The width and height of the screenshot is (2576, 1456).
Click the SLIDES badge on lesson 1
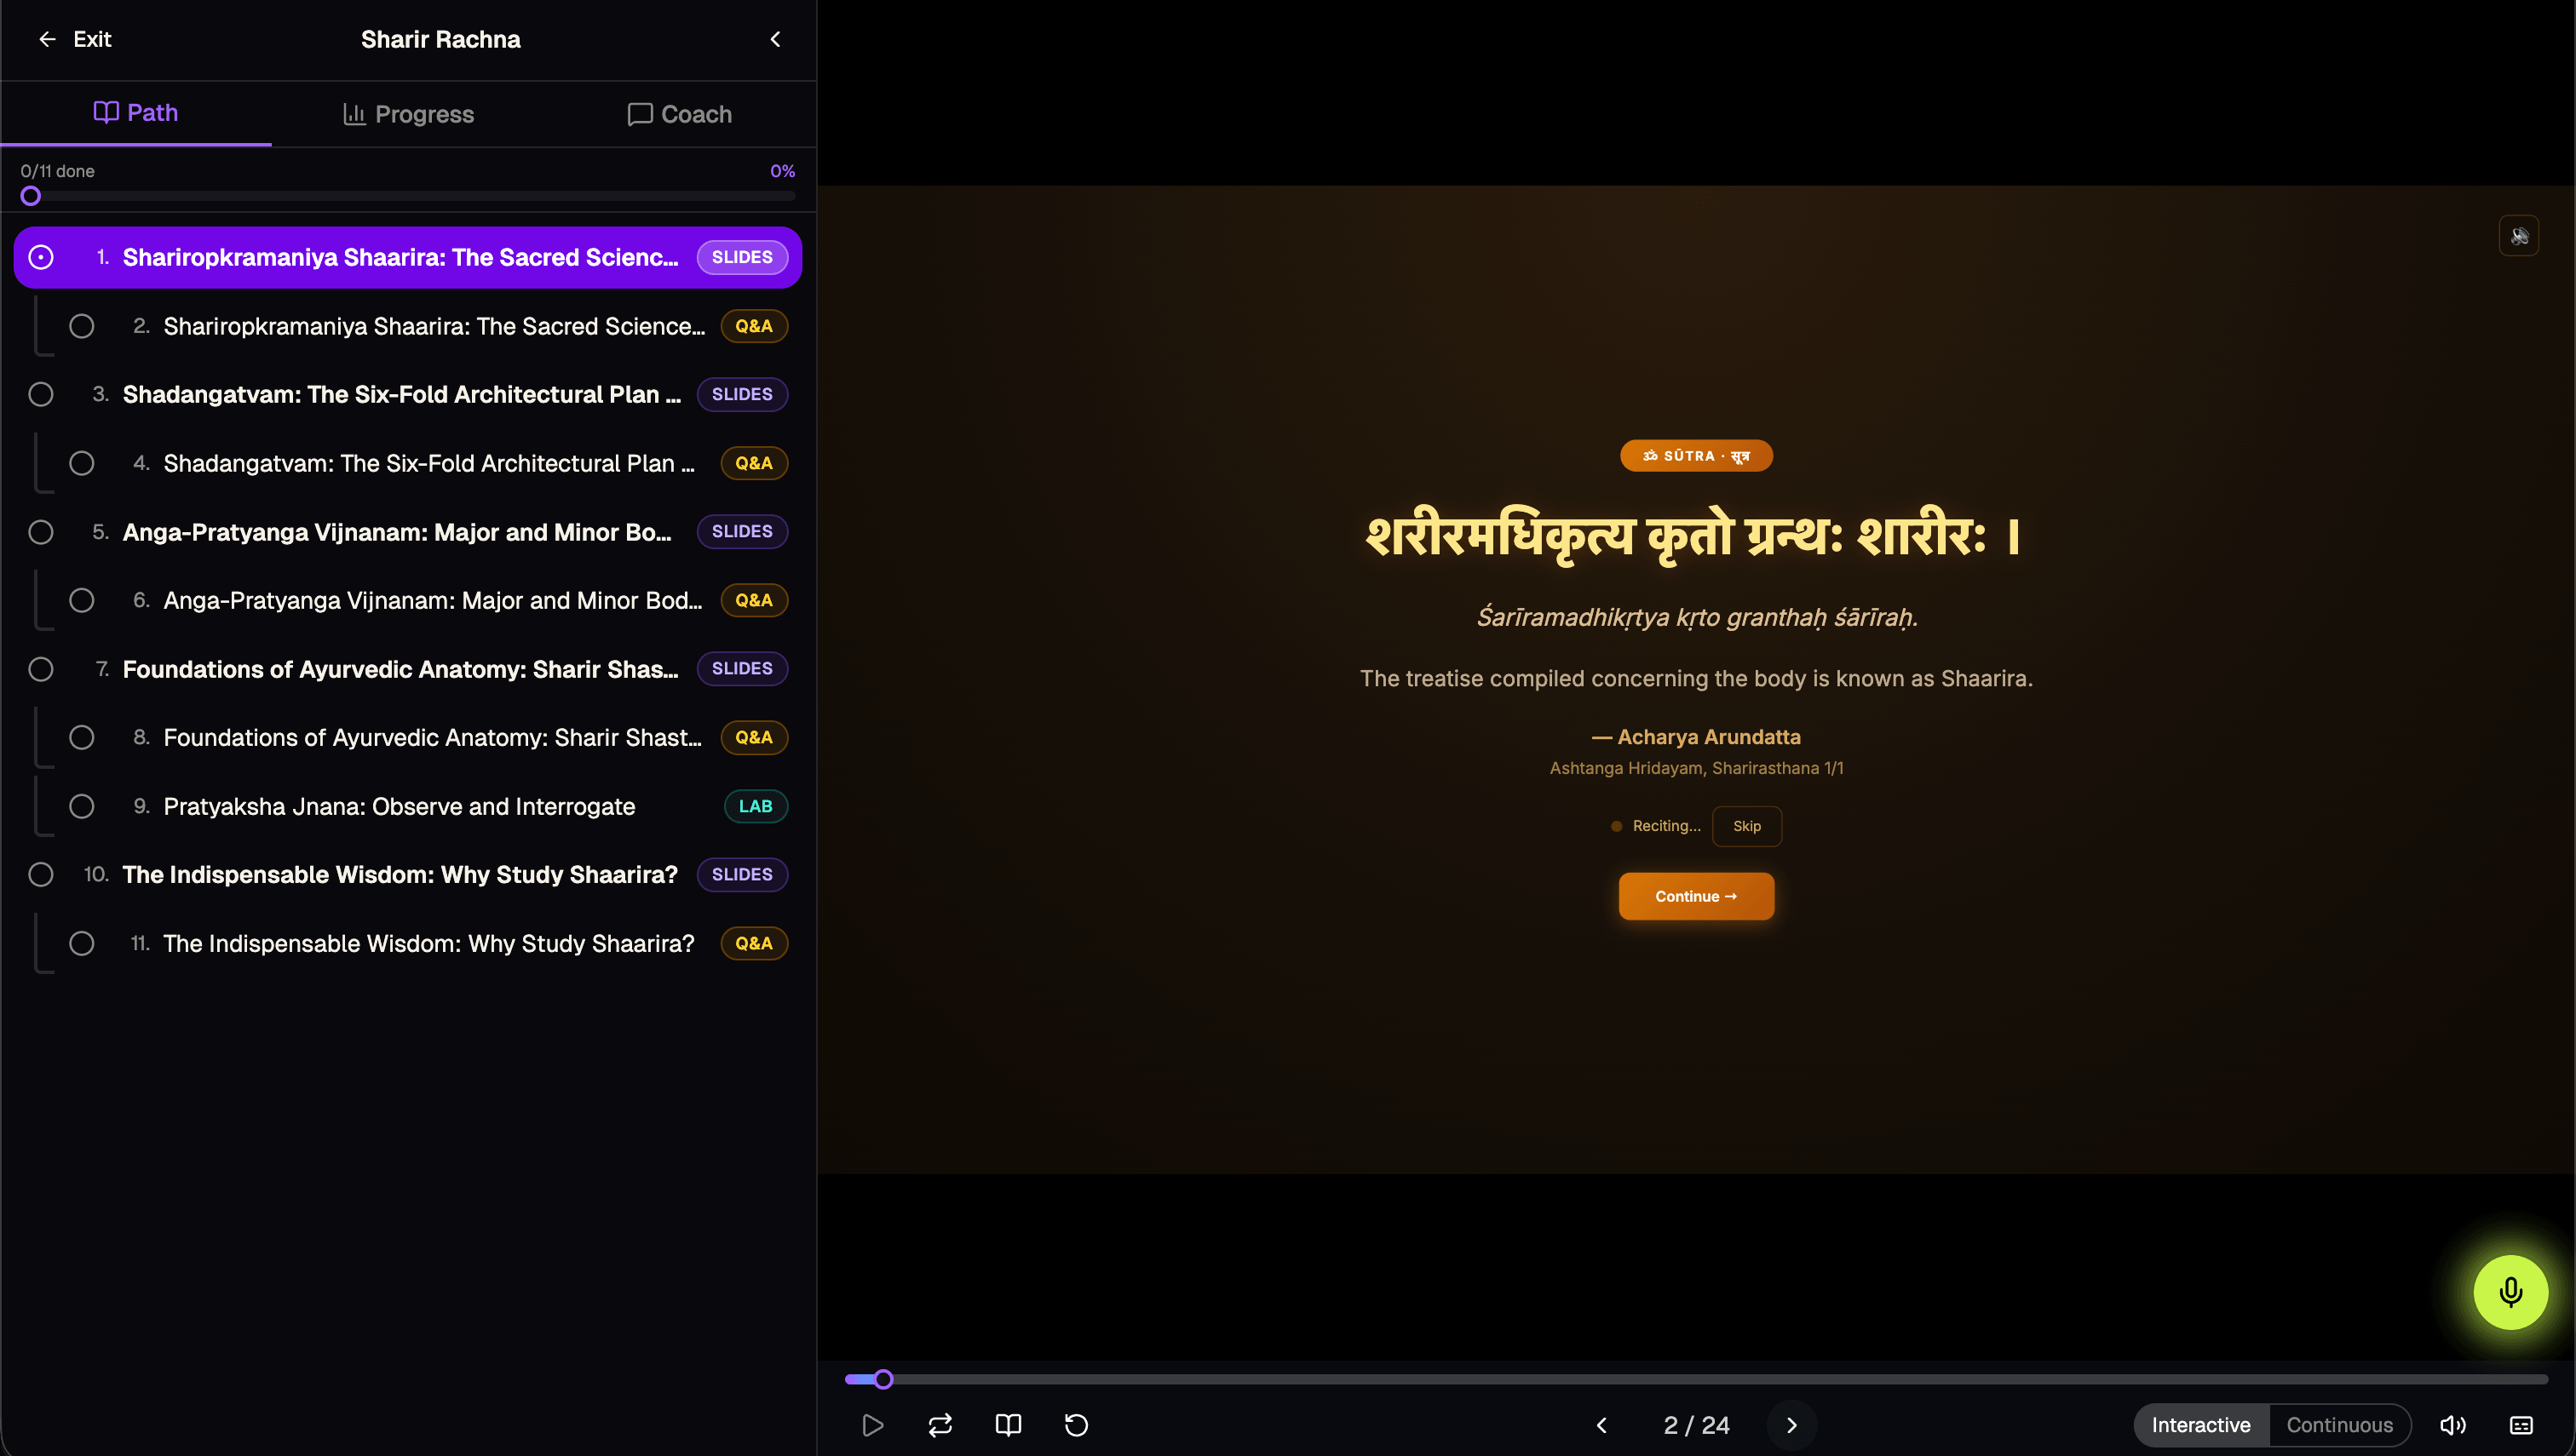[x=742, y=257]
